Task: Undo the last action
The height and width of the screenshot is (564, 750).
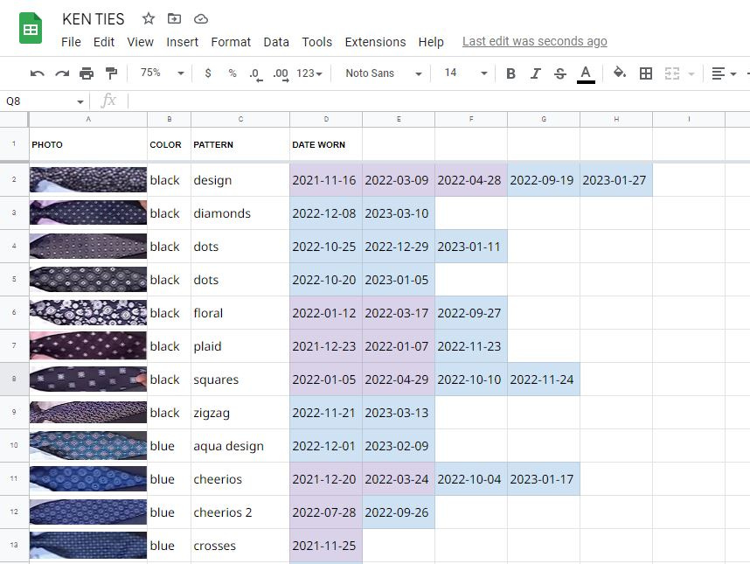Action: click(38, 73)
